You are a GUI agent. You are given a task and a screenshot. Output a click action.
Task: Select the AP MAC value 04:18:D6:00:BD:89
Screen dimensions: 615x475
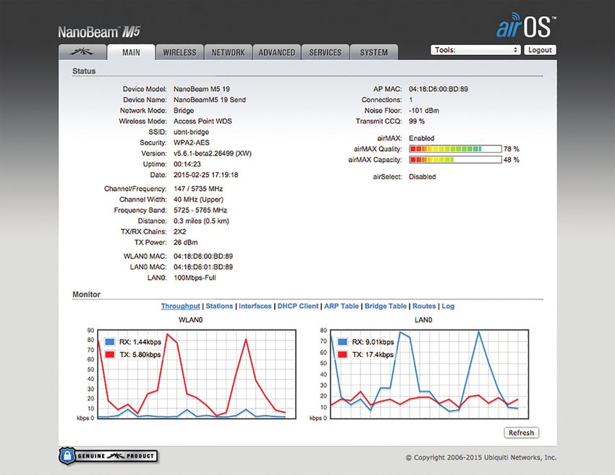pos(438,89)
